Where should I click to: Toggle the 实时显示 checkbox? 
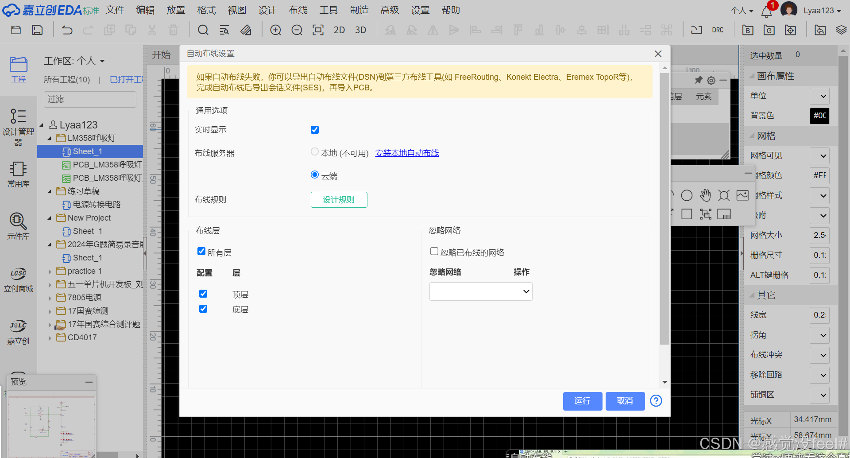[315, 130]
